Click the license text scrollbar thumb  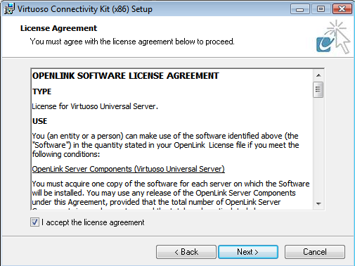(x=318, y=89)
